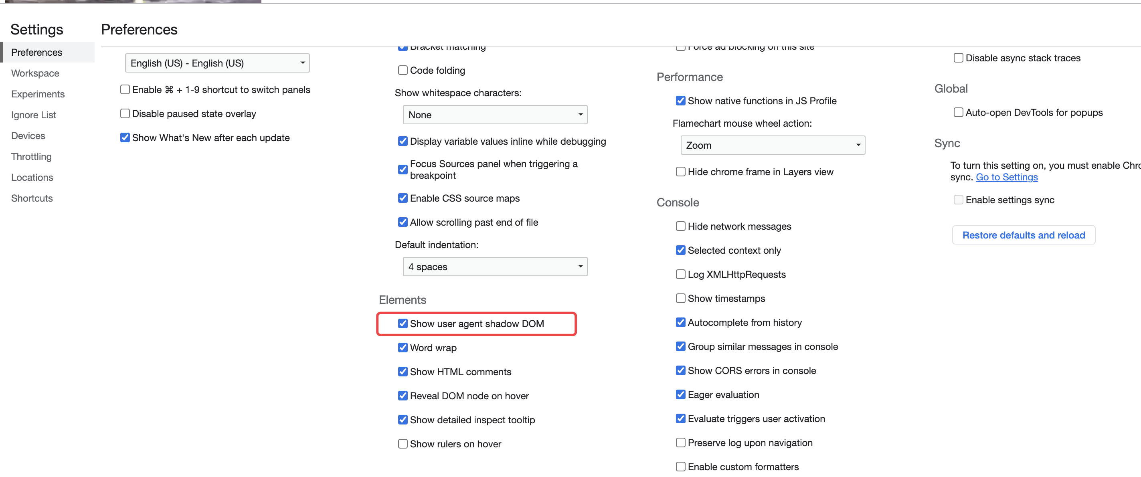The width and height of the screenshot is (1141, 477).
Task: Expand the whitespace characters None dropdown
Action: pyautogui.click(x=495, y=115)
